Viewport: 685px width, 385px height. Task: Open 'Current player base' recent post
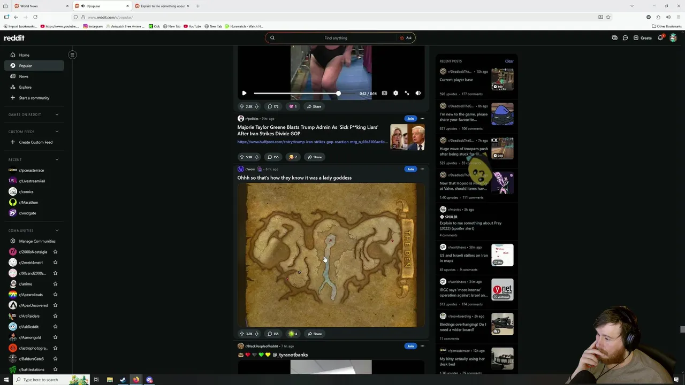tap(456, 80)
